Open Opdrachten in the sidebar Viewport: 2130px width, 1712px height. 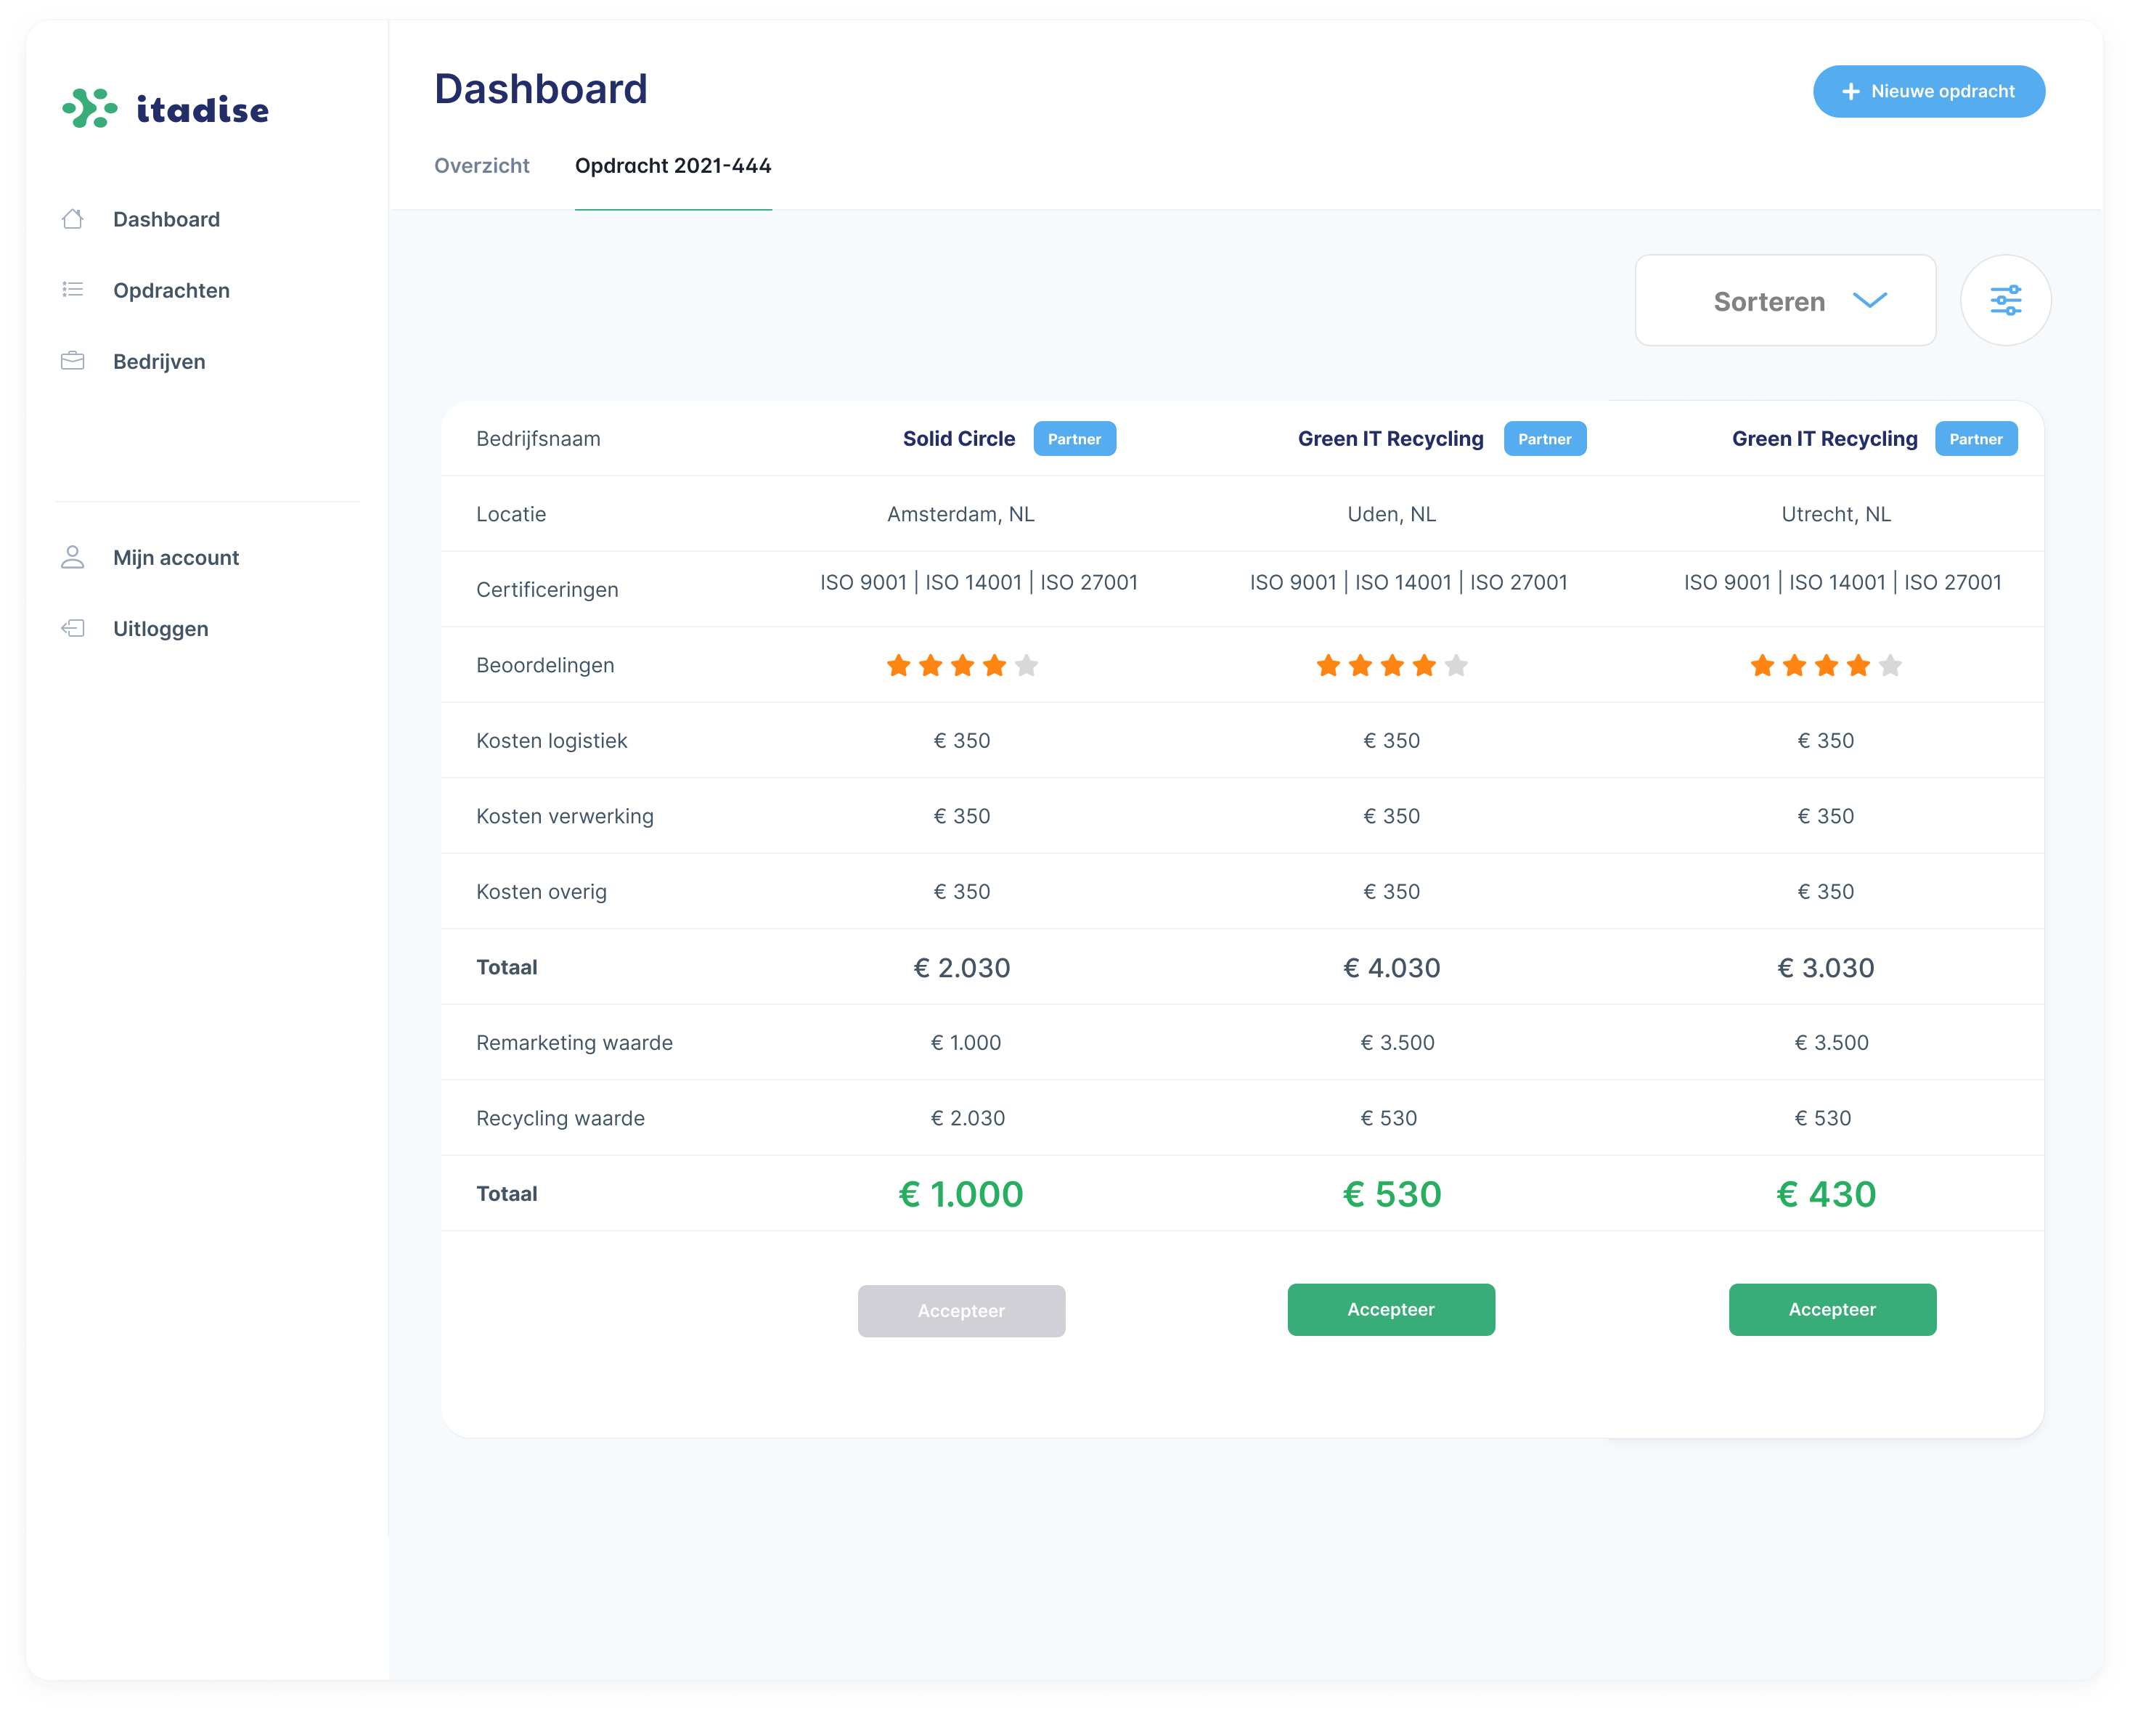tap(171, 290)
